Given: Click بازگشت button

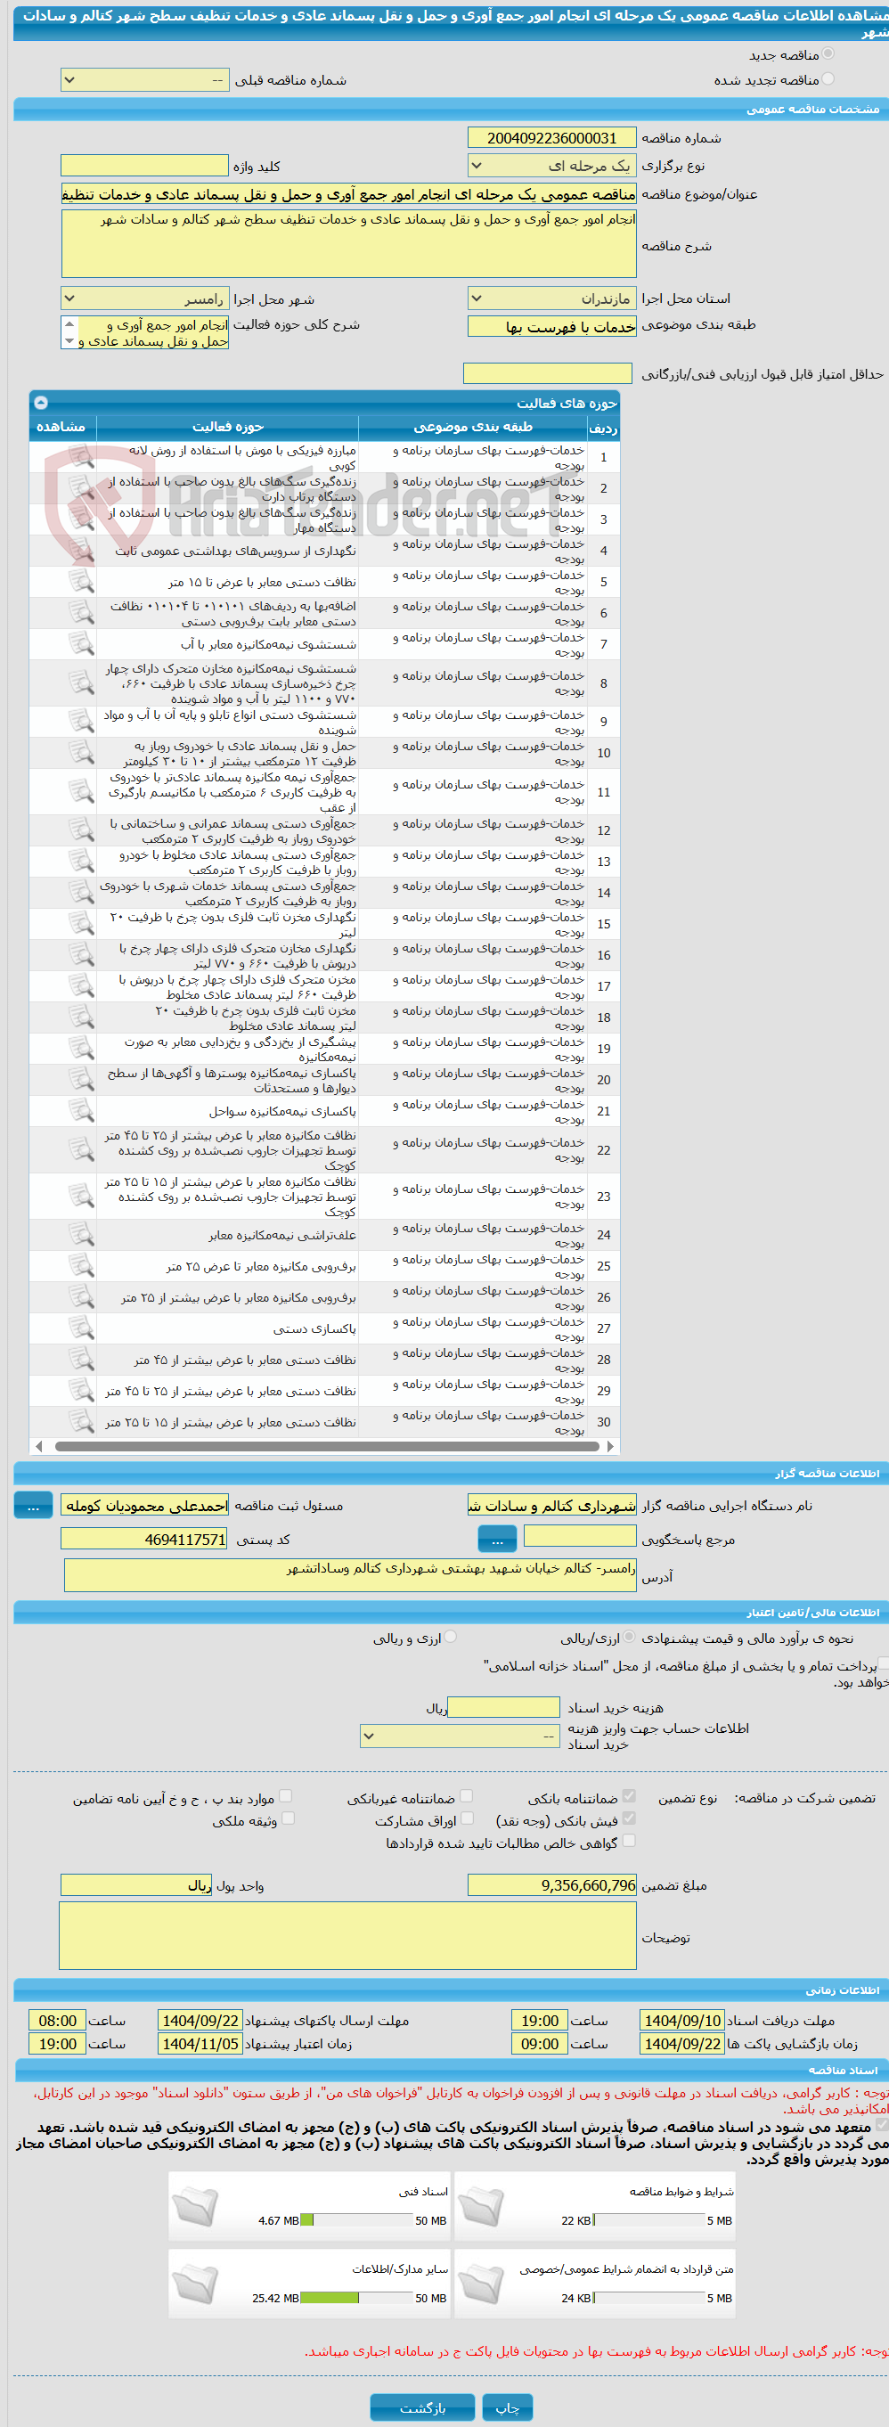Looking at the screenshot, I should 422,2407.
